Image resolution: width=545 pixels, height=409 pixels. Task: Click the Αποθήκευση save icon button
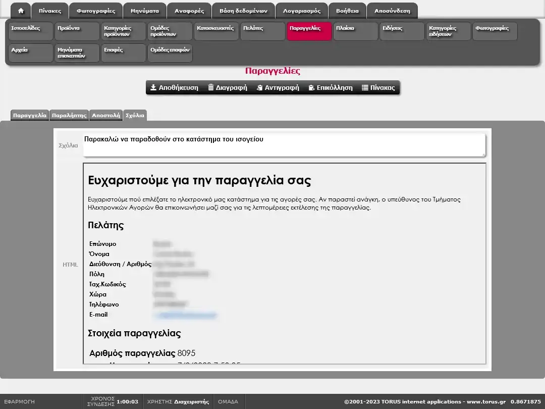174,87
